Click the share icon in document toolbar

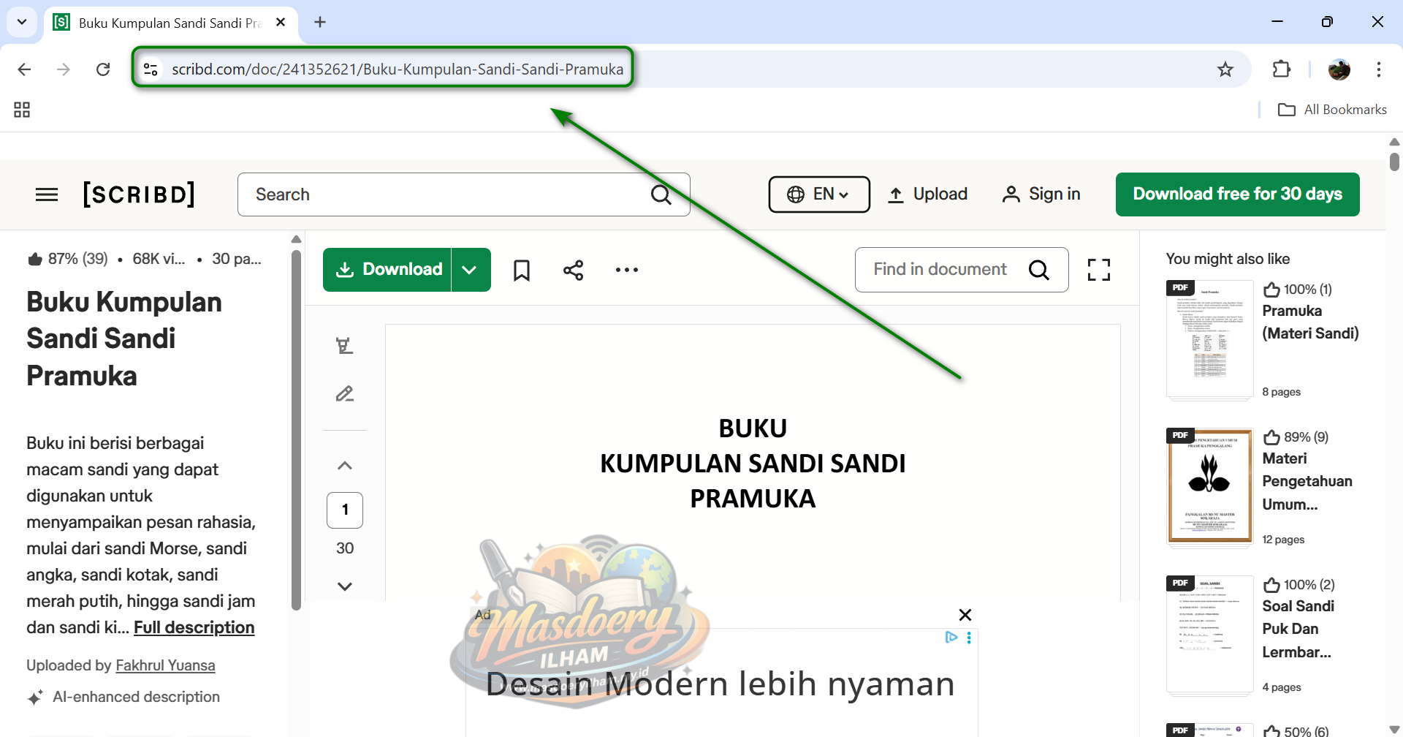click(x=573, y=271)
